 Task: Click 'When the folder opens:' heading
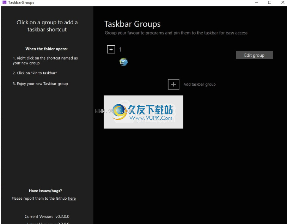[x=47, y=49]
